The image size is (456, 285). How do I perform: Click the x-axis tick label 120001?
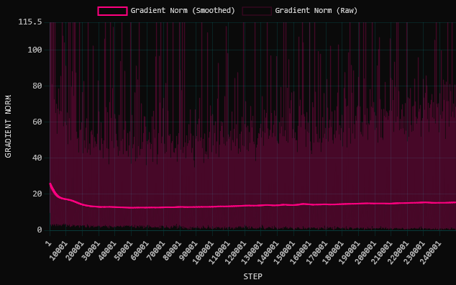(236, 253)
